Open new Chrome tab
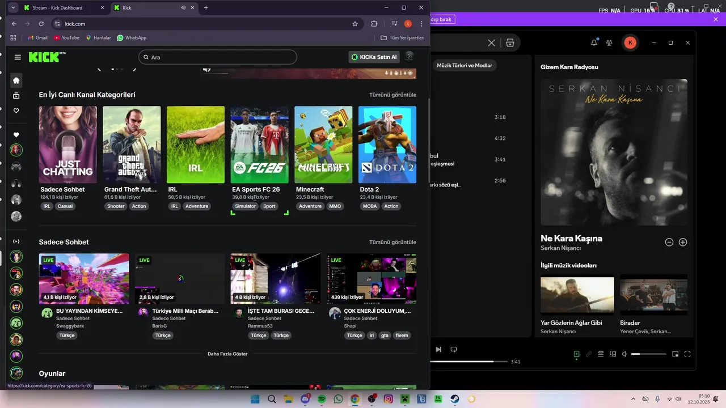Viewport: 726px width, 408px height. click(206, 8)
